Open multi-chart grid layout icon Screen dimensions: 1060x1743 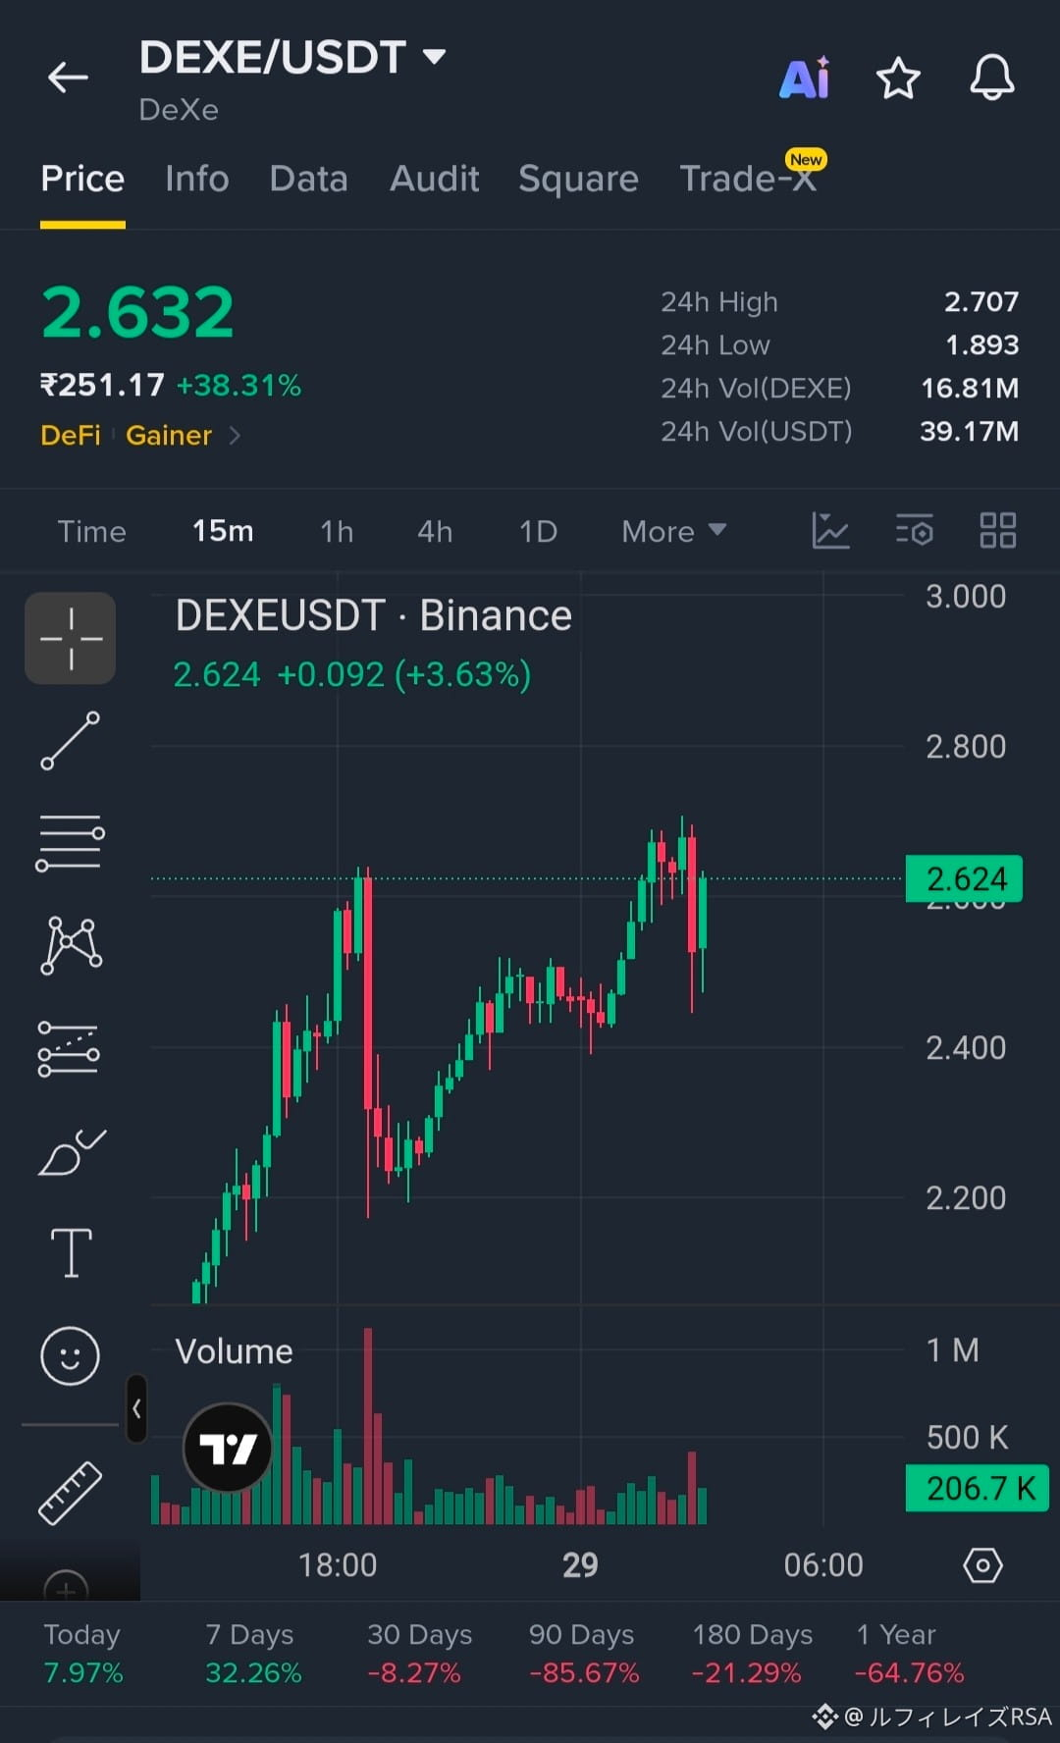(x=997, y=531)
